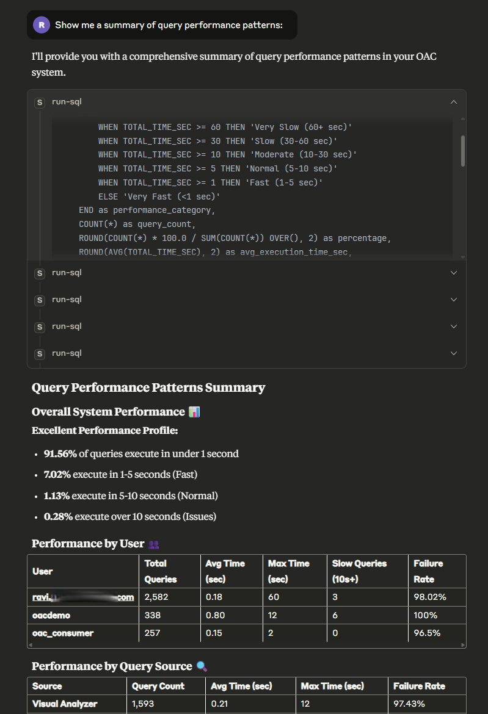Image resolution: width=488 pixels, height=714 pixels.
Task: Expand the fourth run-sql tool call chevron
Action: click(x=453, y=326)
